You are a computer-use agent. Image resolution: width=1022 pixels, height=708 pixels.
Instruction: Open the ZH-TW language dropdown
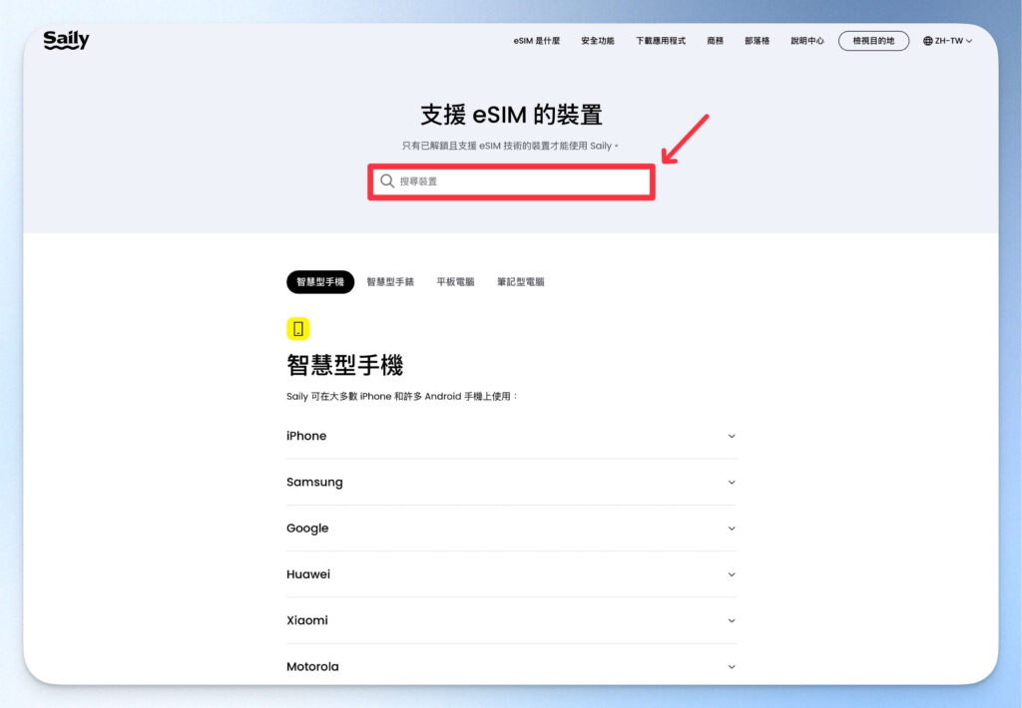pos(948,41)
